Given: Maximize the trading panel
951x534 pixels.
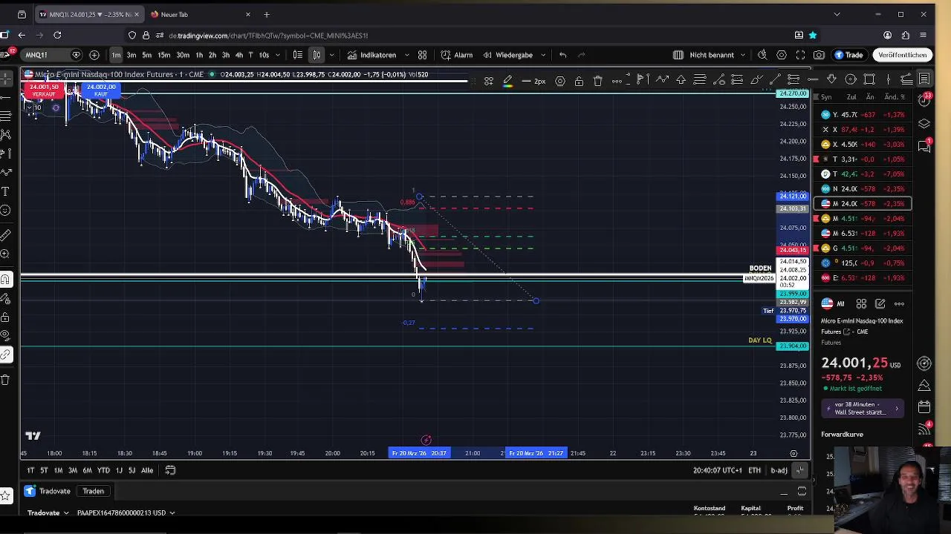Looking at the screenshot, I should (802, 492).
